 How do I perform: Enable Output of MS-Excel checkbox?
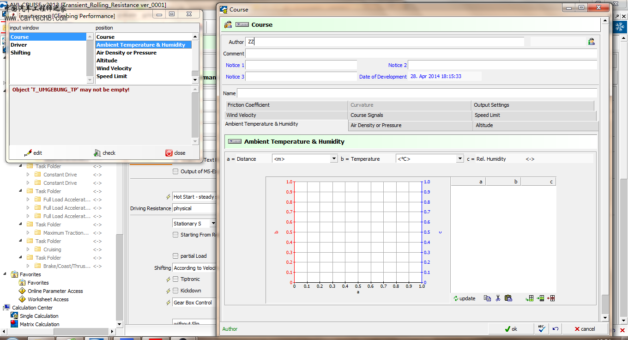(x=175, y=171)
